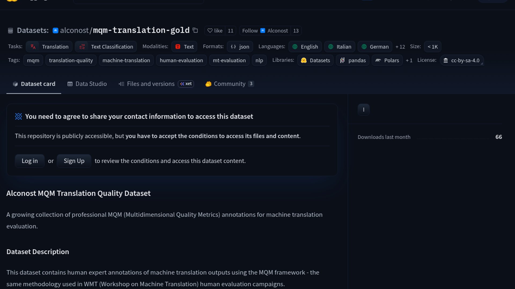Filter by Text modality tag

coord(185,47)
